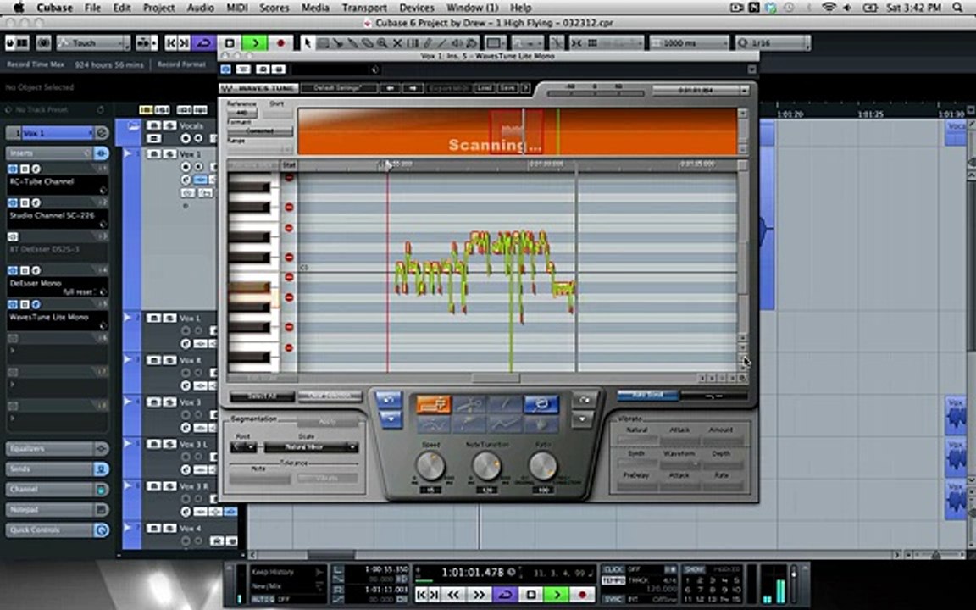Expand the gray redo history arrow
This screenshot has height=610, width=976.
click(x=584, y=419)
